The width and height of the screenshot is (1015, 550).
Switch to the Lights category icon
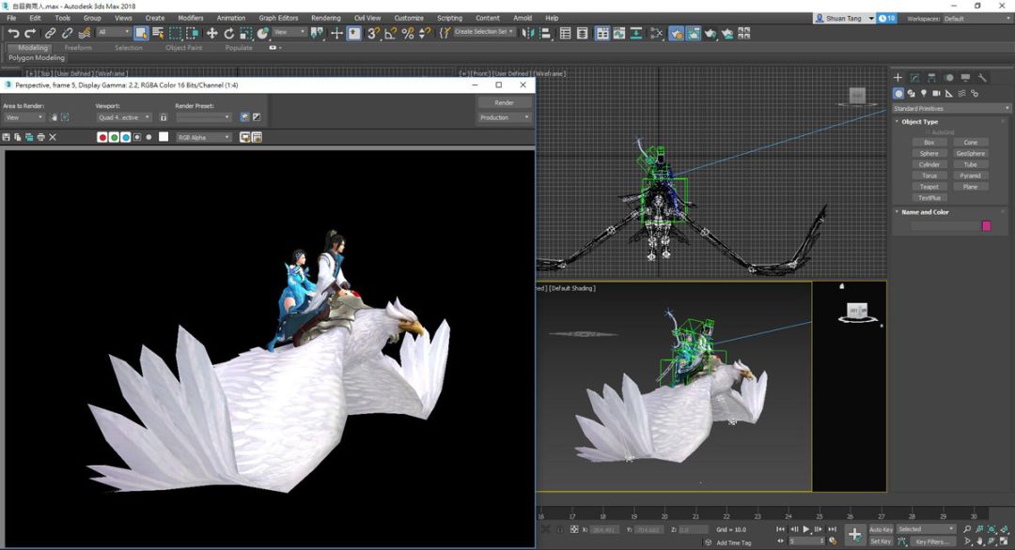[924, 94]
